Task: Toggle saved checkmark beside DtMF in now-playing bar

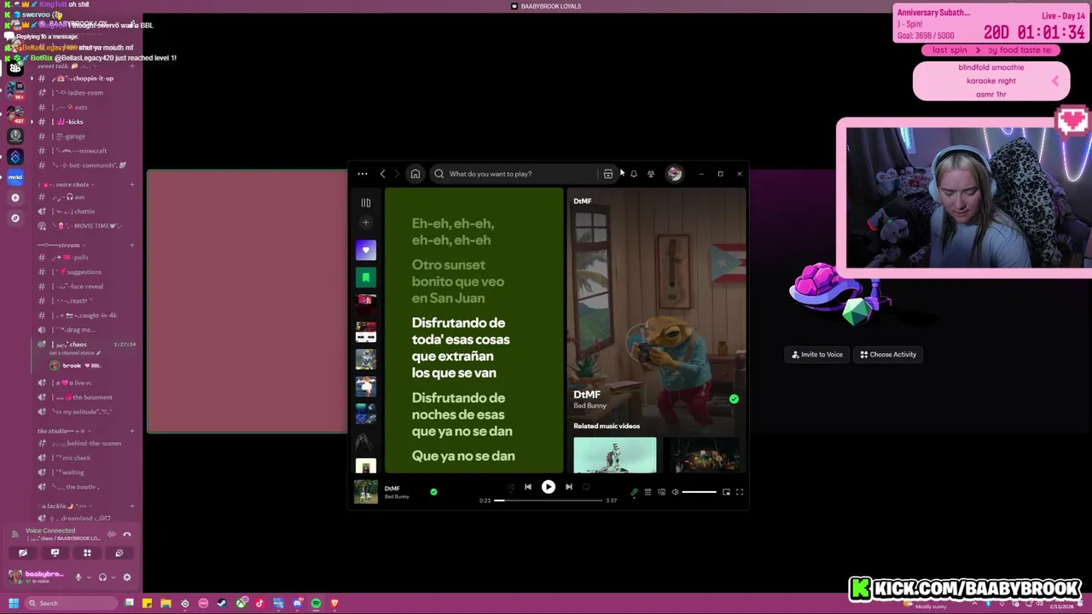Action: (433, 492)
